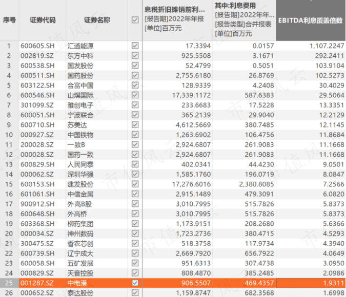Toggle the checkbox in the 山煤国际 row

tap(135, 95)
